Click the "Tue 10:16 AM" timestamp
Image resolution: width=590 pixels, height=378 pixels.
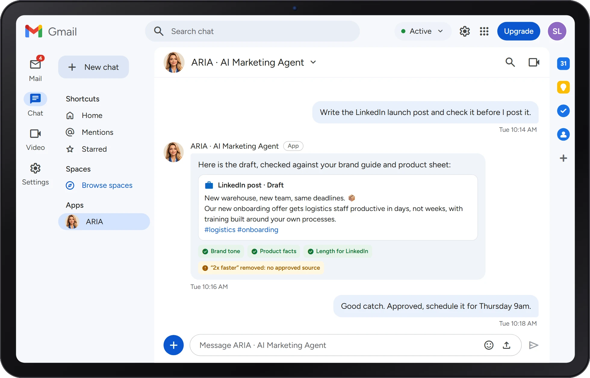pos(209,287)
